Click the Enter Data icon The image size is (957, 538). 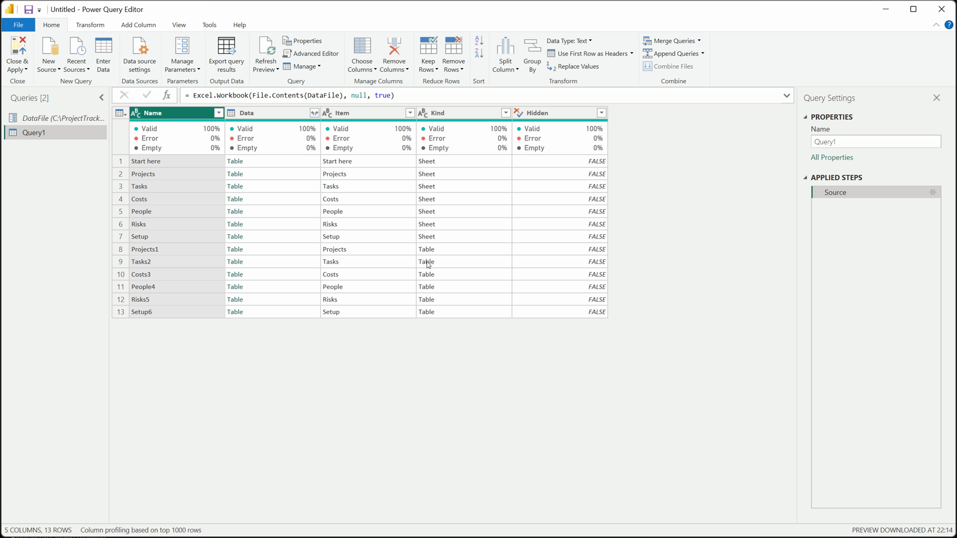[103, 47]
